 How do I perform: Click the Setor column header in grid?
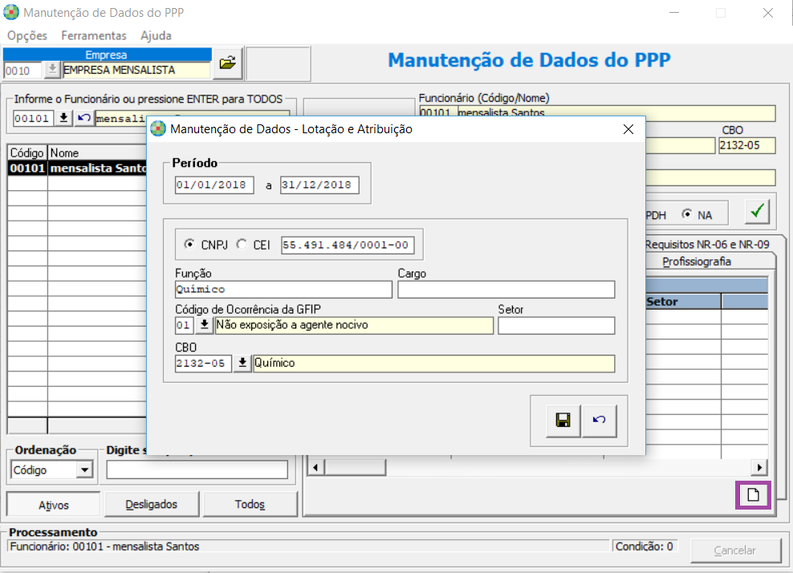(x=683, y=302)
